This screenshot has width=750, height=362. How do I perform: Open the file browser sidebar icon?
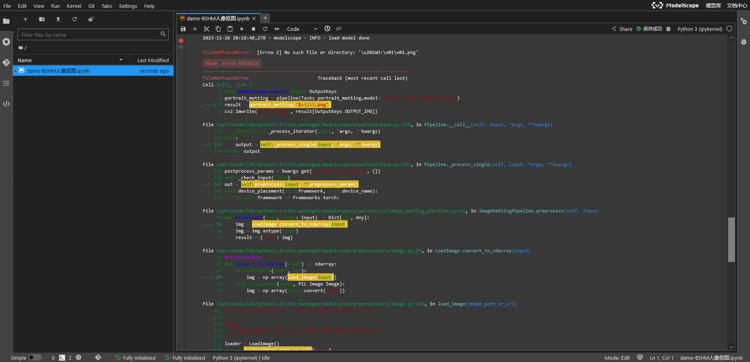[x=6, y=21]
